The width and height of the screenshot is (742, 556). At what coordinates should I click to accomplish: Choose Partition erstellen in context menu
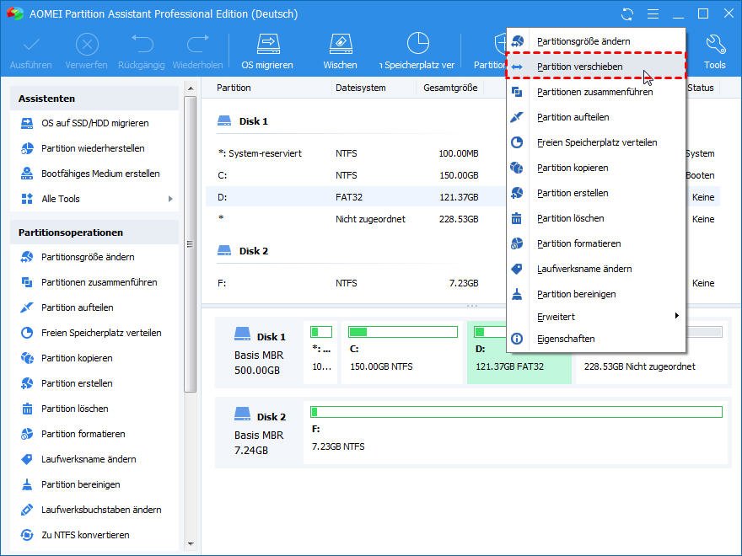click(x=596, y=193)
